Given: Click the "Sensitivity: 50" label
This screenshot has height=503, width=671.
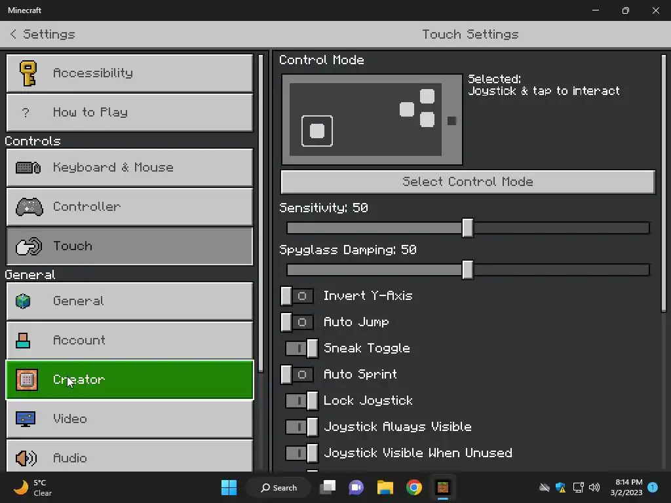Looking at the screenshot, I should (x=324, y=208).
